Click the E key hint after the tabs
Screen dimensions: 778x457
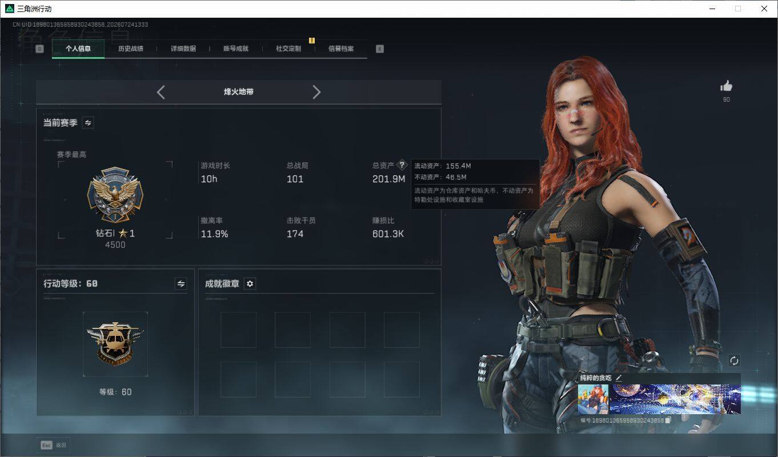[380, 49]
